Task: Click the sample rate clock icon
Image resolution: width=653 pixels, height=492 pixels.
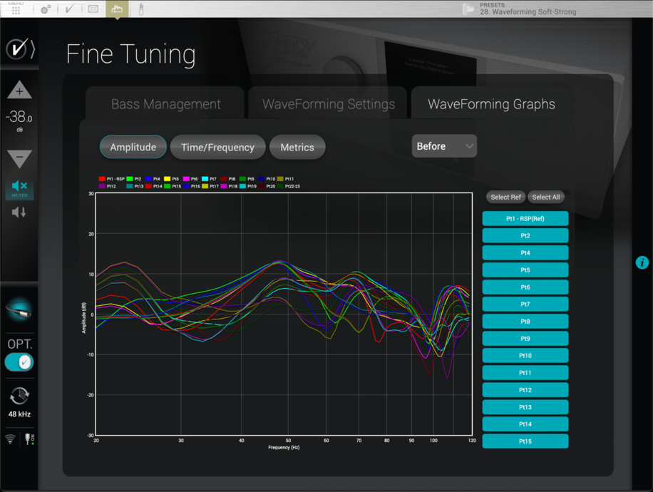Action: (19, 396)
